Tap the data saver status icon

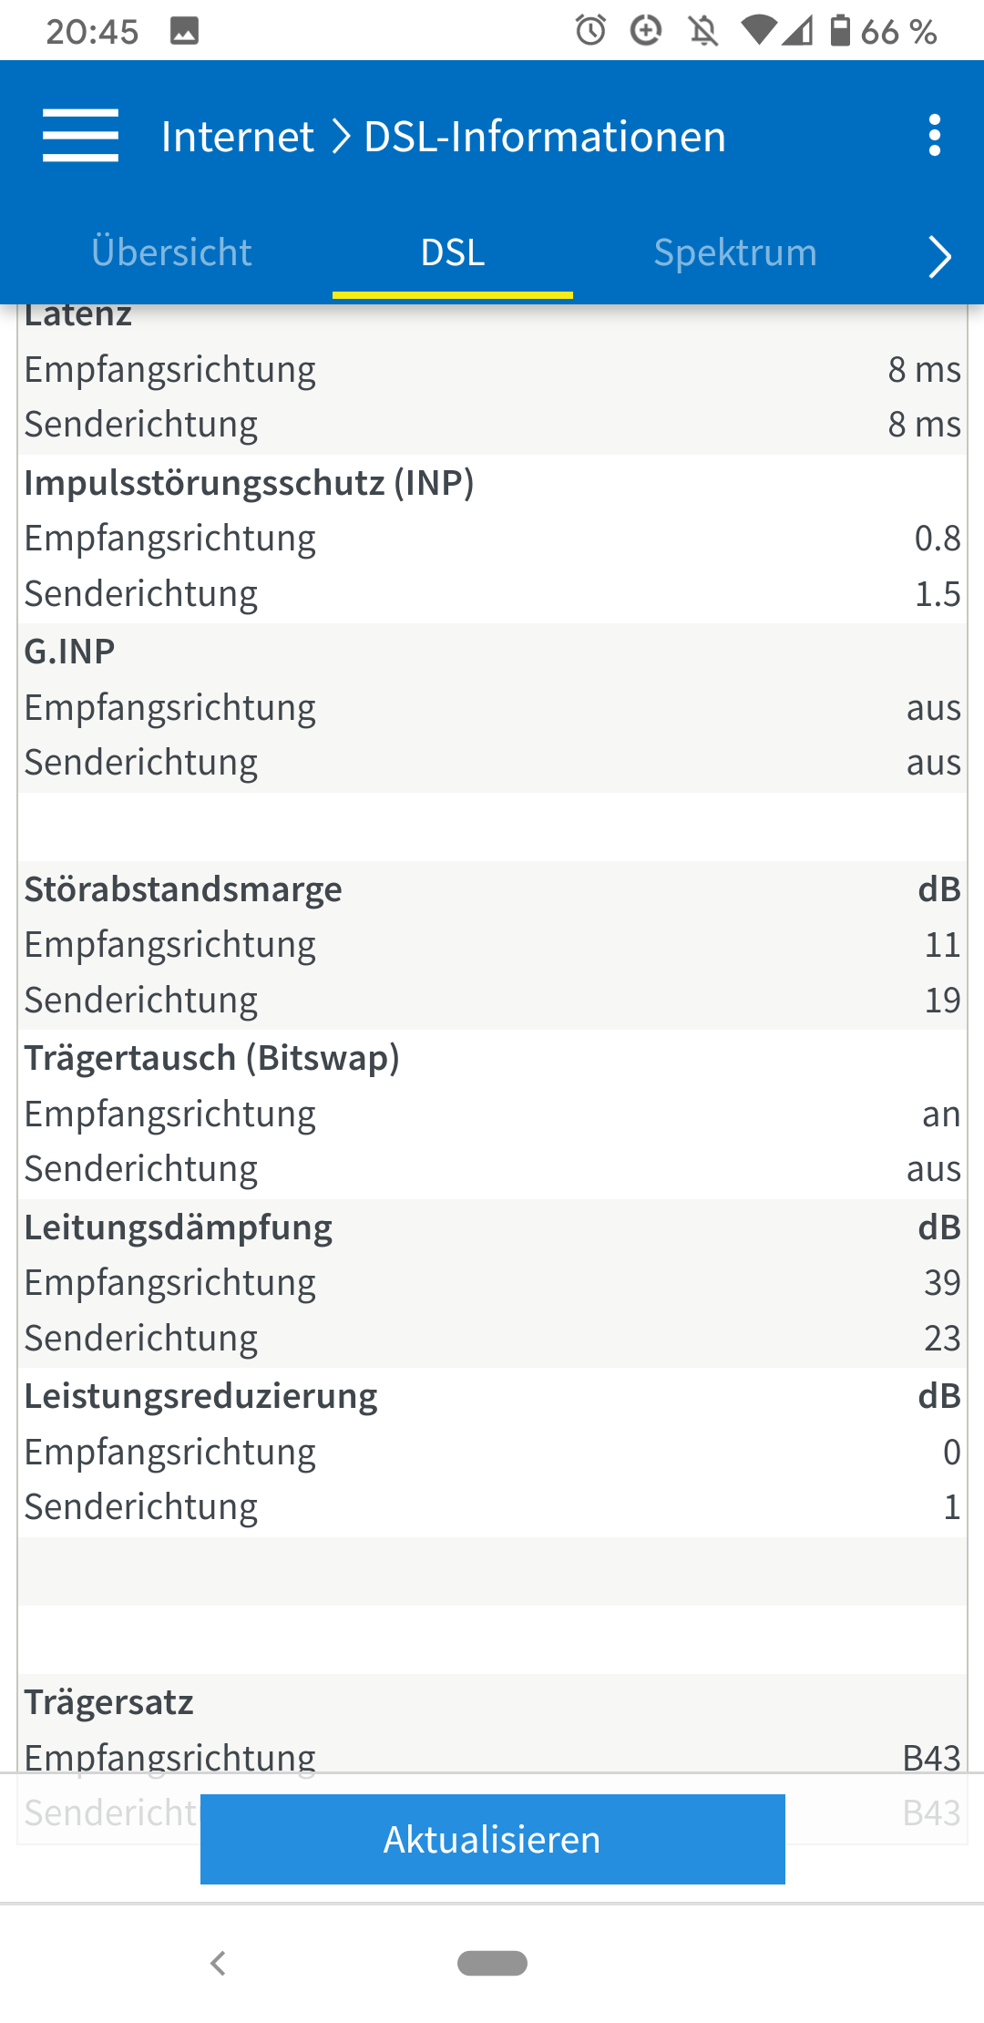(646, 31)
